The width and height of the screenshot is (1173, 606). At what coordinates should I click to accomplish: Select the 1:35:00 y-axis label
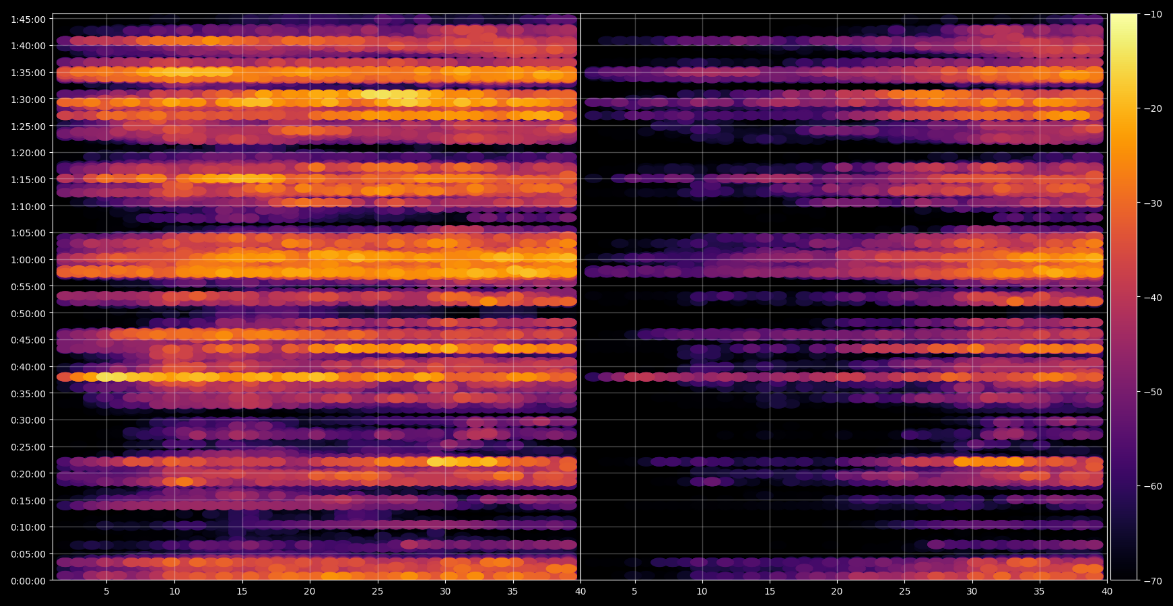point(28,73)
